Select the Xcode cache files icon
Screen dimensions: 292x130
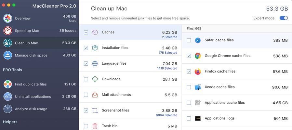(198, 87)
